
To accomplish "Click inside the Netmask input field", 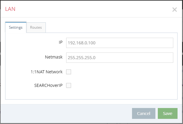I will click(x=120, y=58).
